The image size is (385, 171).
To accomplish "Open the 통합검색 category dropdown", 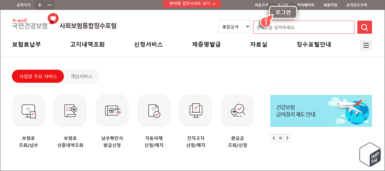I will [x=234, y=27].
